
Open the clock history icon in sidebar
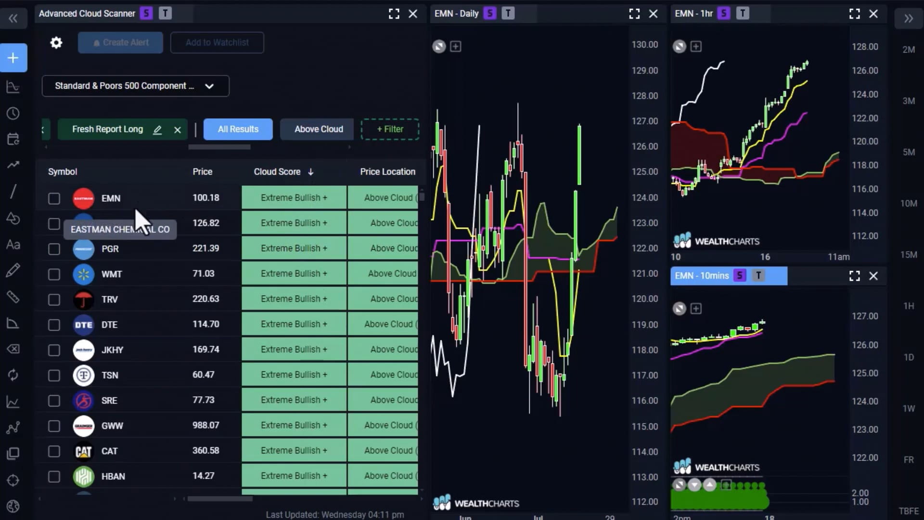coord(13,114)
